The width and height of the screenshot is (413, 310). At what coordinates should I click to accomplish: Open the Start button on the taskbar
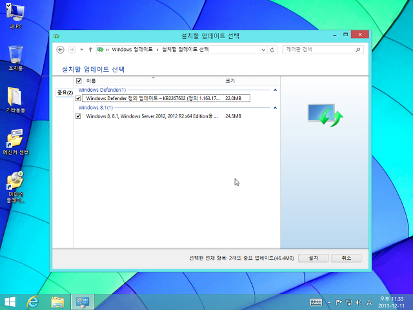click(10, 302)
